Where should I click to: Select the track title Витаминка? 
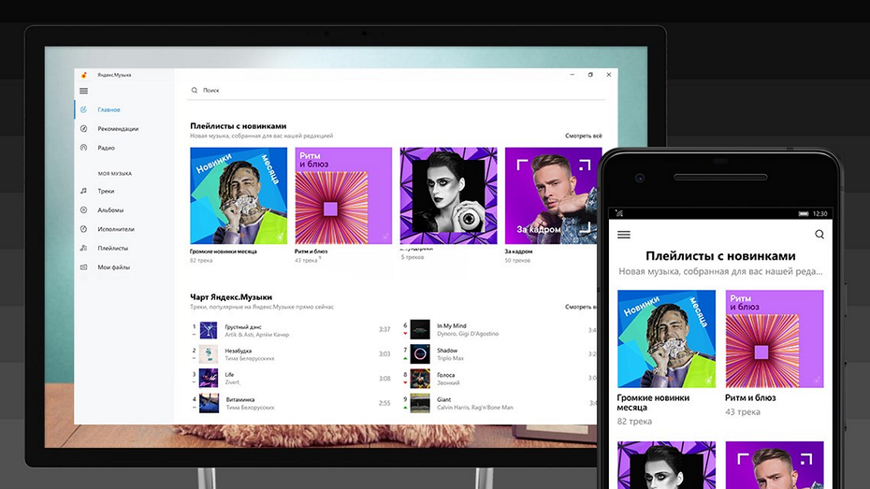coord(240,400)
